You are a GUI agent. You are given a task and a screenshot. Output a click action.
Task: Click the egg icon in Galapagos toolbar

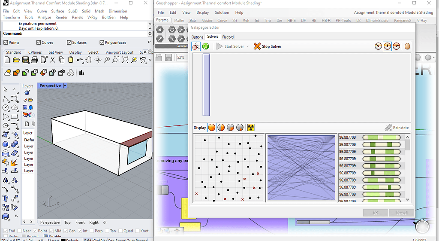coord(407,46)
